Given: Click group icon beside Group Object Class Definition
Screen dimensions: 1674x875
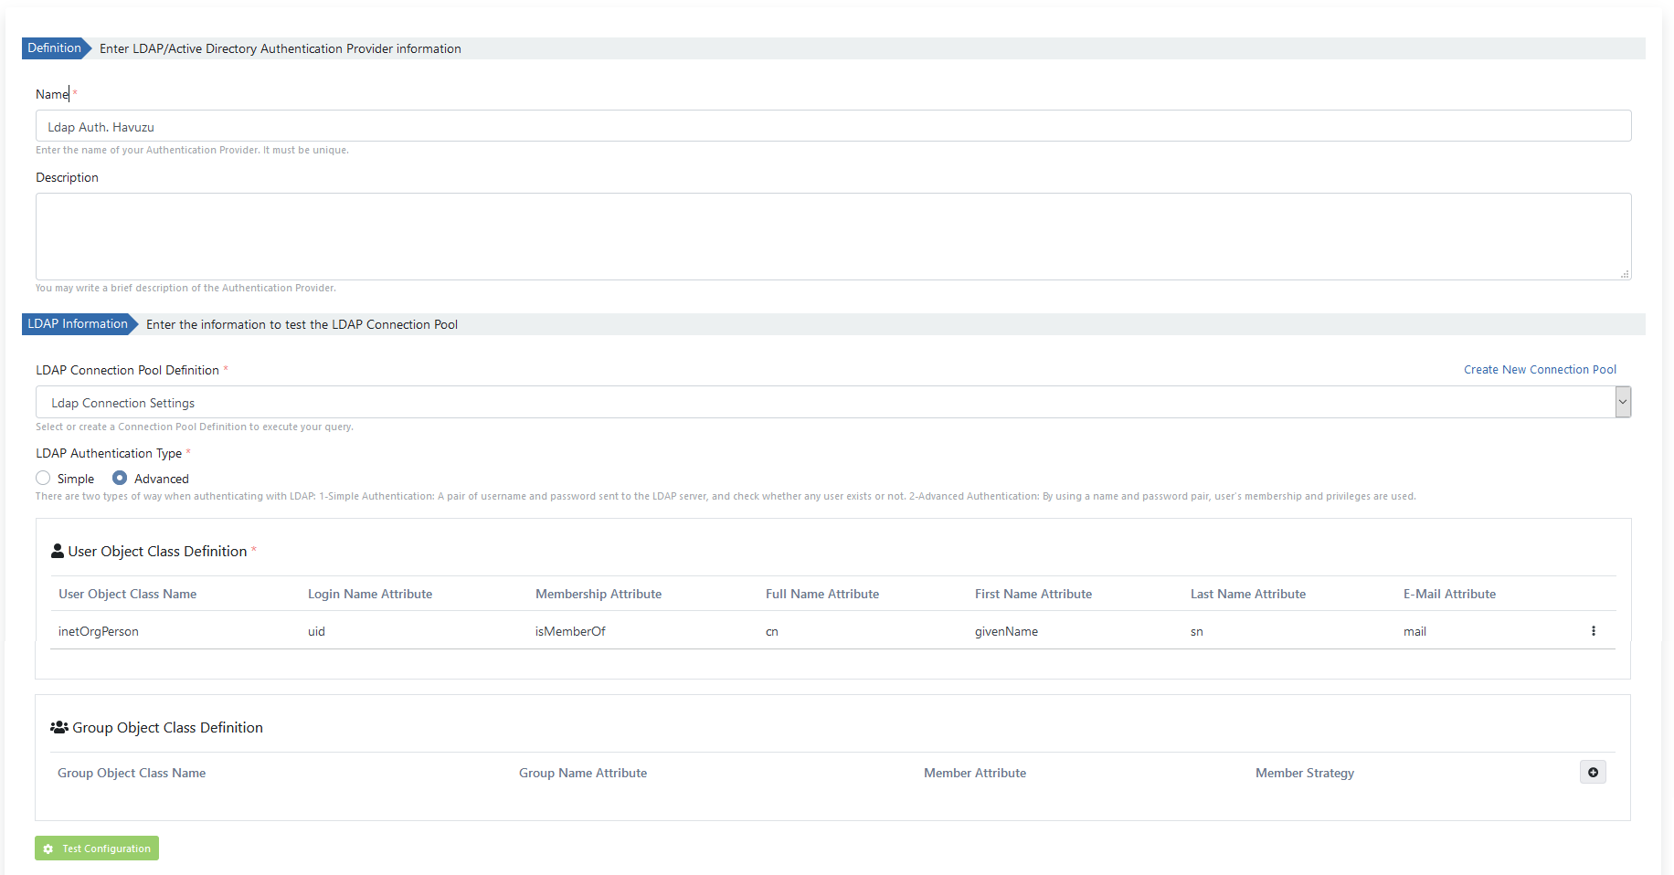Looking at the screenshot, I should [58, 726].
